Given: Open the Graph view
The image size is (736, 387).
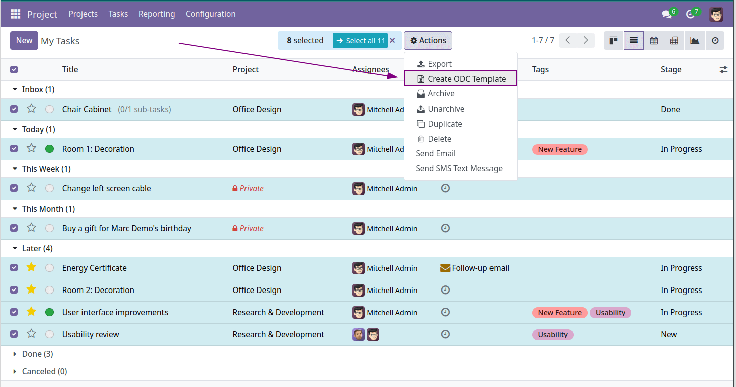Looking at the screenshot, I should [x=695, y=40].
